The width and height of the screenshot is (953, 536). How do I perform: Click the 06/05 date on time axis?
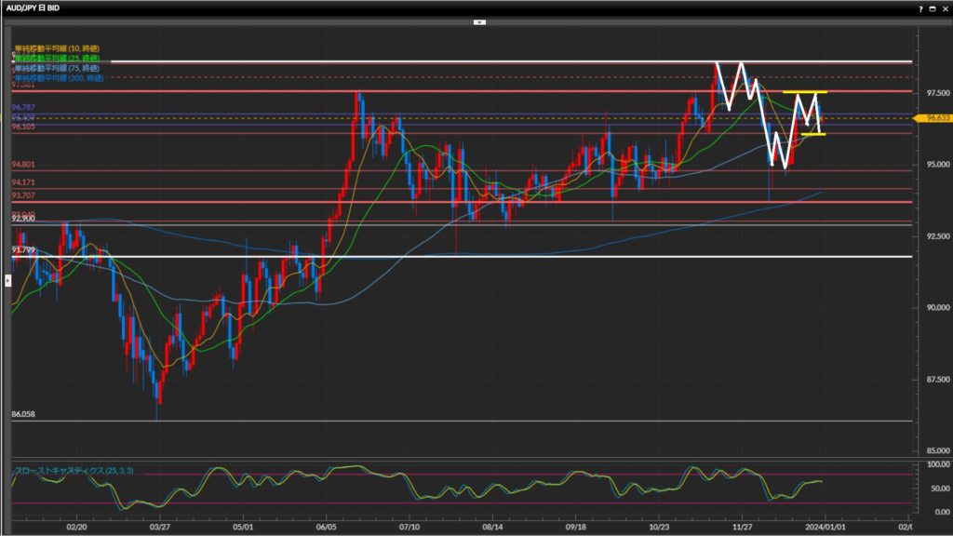(x=326, y=526)
